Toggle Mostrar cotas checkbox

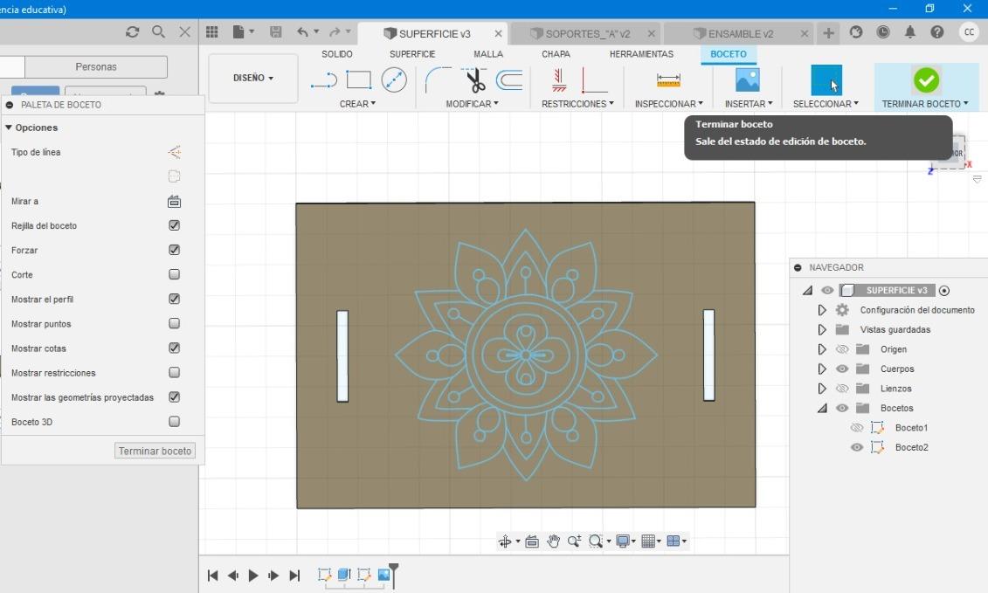tap(175, 348)
